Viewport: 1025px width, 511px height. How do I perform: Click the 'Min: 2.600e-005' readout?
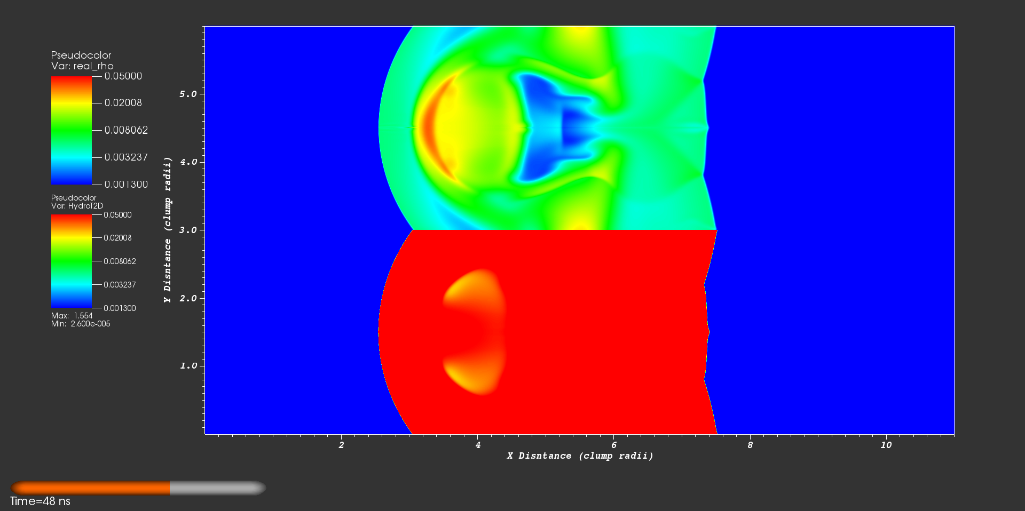click(81, 324)
